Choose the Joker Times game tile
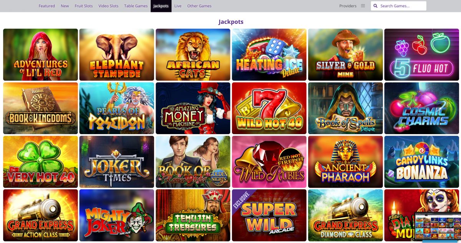 click(117, 161)
